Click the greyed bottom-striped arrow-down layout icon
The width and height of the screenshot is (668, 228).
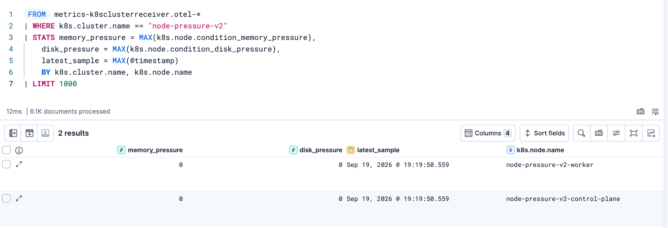click(45, 133)
